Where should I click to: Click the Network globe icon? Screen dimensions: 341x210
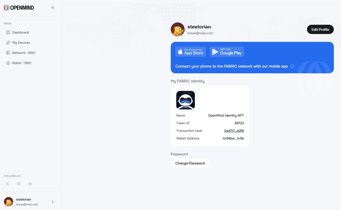(8, 53)
